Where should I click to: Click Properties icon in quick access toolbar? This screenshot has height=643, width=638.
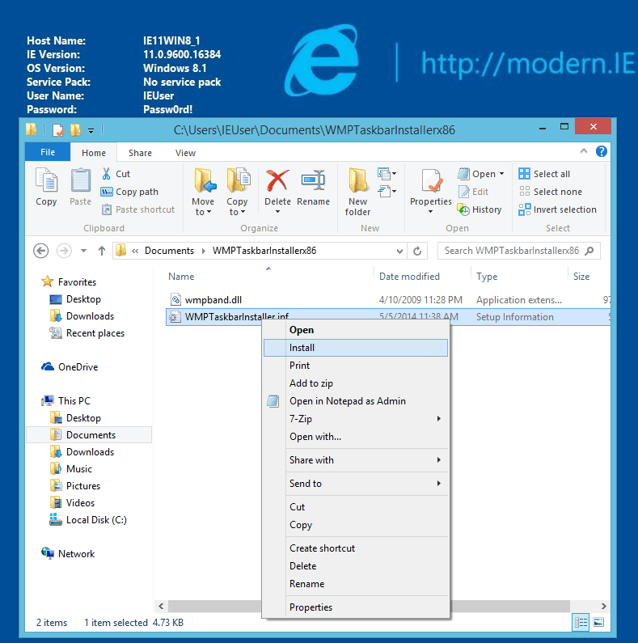coord(58,130)
